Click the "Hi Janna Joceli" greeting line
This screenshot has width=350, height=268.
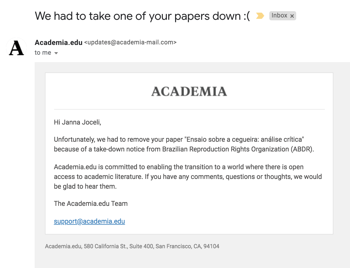tap(78, 123)
